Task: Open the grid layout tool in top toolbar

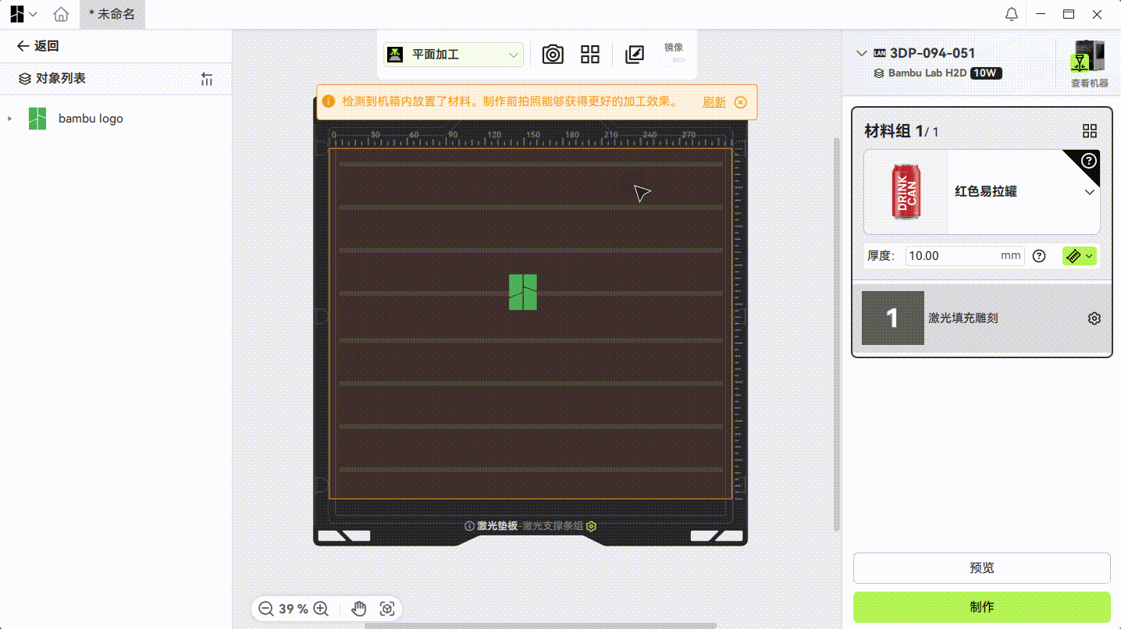Action: pyautogui.click(x=590, y=55)
